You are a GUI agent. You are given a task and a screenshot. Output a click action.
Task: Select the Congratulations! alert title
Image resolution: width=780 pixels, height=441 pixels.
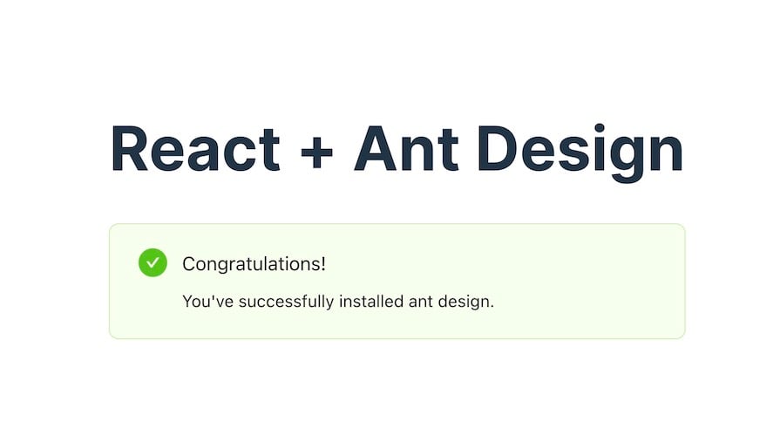point(254,264)
